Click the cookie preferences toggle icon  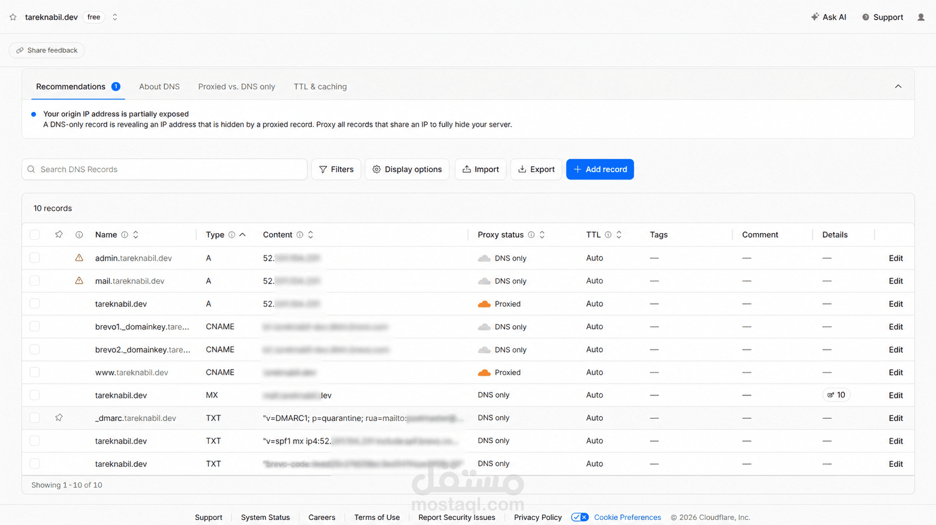click(x=580, y=518)
